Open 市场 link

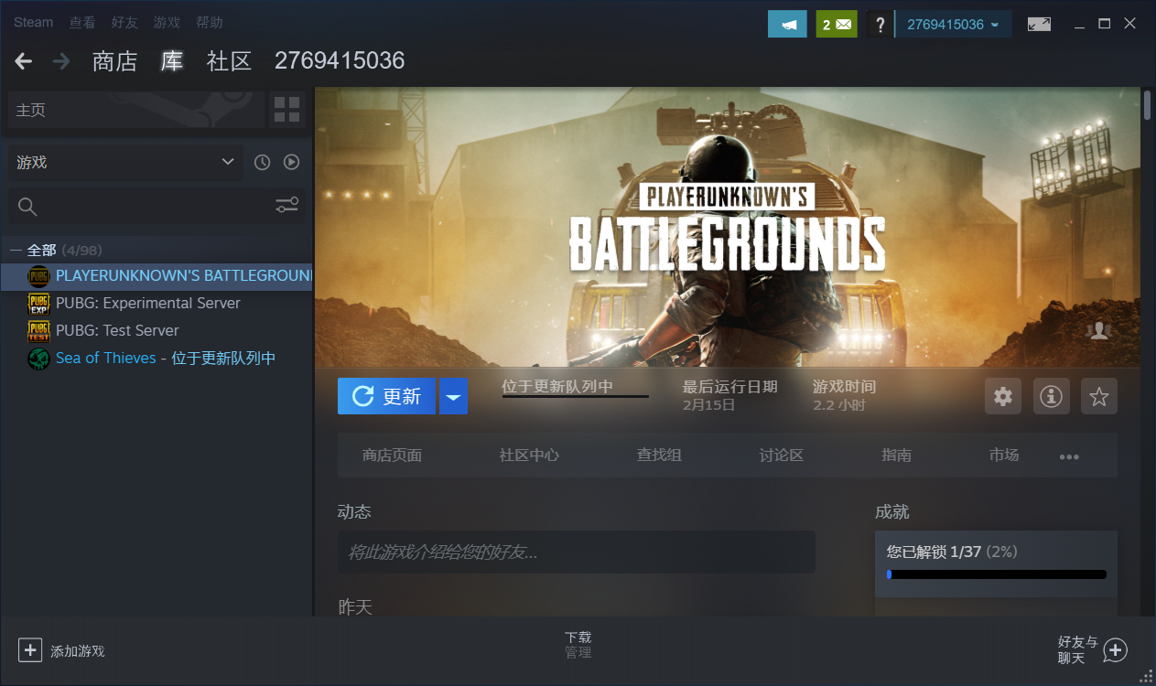tap(1004, 456)
